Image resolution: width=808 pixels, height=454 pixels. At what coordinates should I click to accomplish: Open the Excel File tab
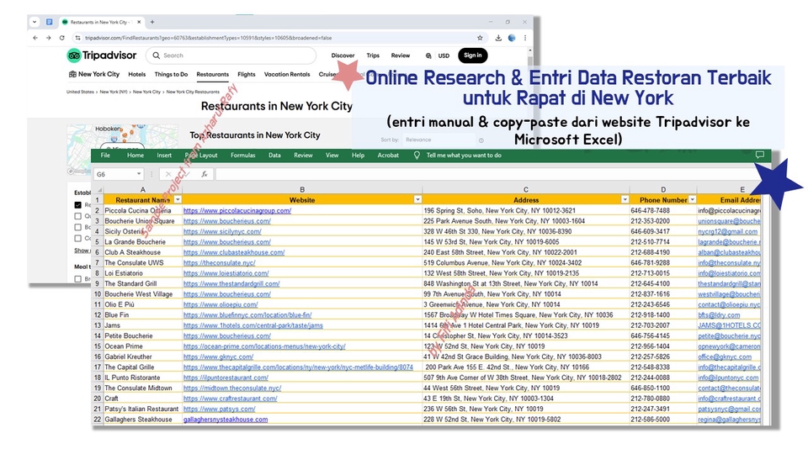click(x=106, y=155)
